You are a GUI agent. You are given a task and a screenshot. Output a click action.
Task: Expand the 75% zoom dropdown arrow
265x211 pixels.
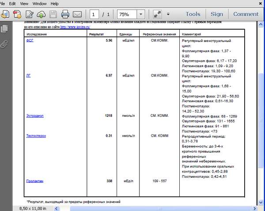tap(141, 14)
